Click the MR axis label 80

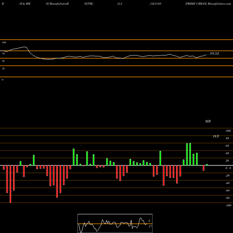[x=227, y=138]
